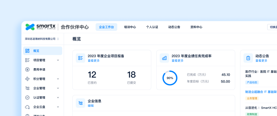Expand the 积分管理 chevron
The height and width of the screenshot is (116, 277).
(x=58, y=79)
